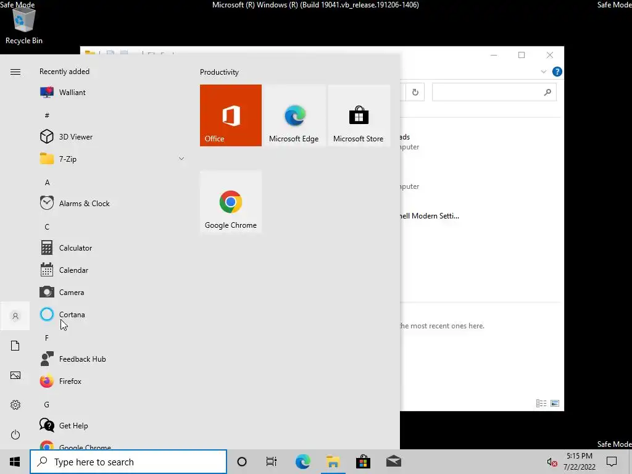
Task: Jump to letter C section header
Action: 47,227
